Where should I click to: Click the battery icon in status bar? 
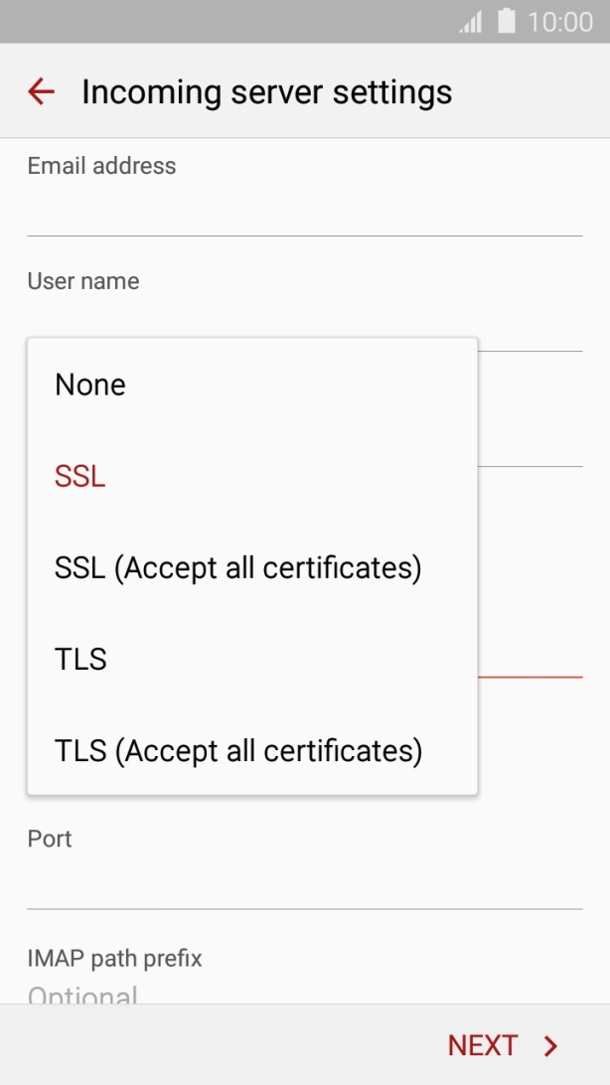[x=504, y=21]
